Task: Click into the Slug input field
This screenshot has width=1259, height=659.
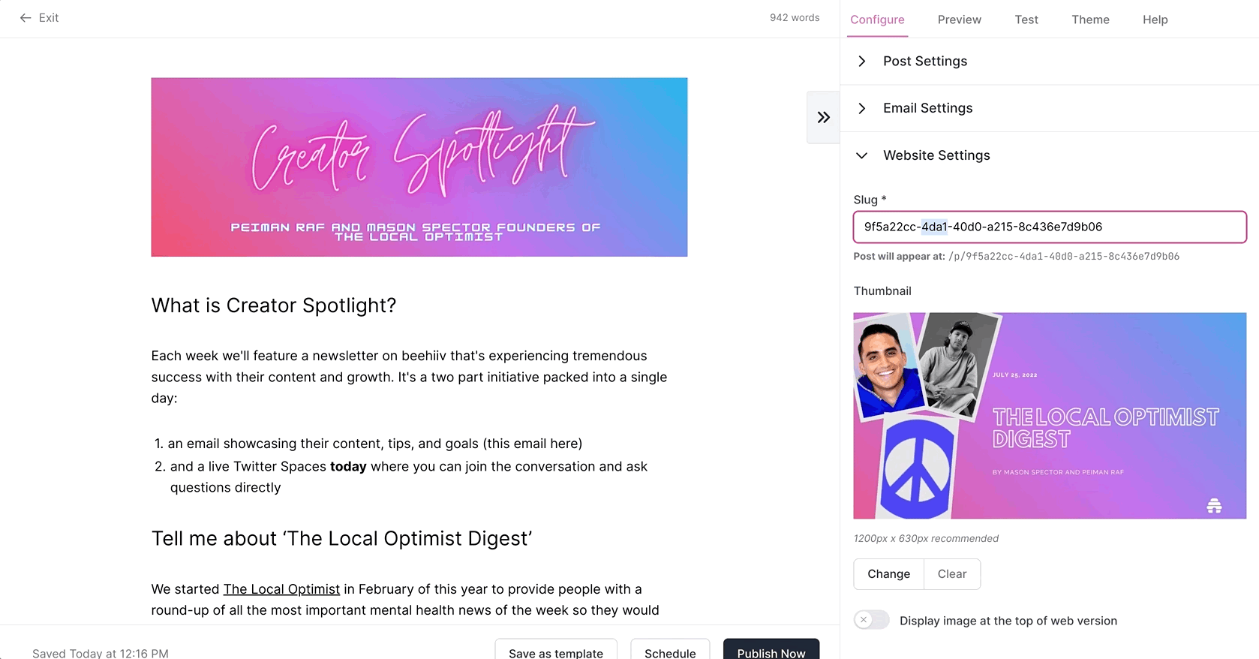Action: coord(1050,227)
